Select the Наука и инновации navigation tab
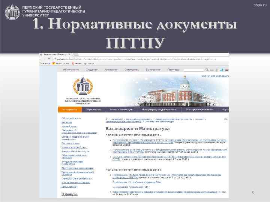Screen dimensions: 270x202 click(121, 109)
